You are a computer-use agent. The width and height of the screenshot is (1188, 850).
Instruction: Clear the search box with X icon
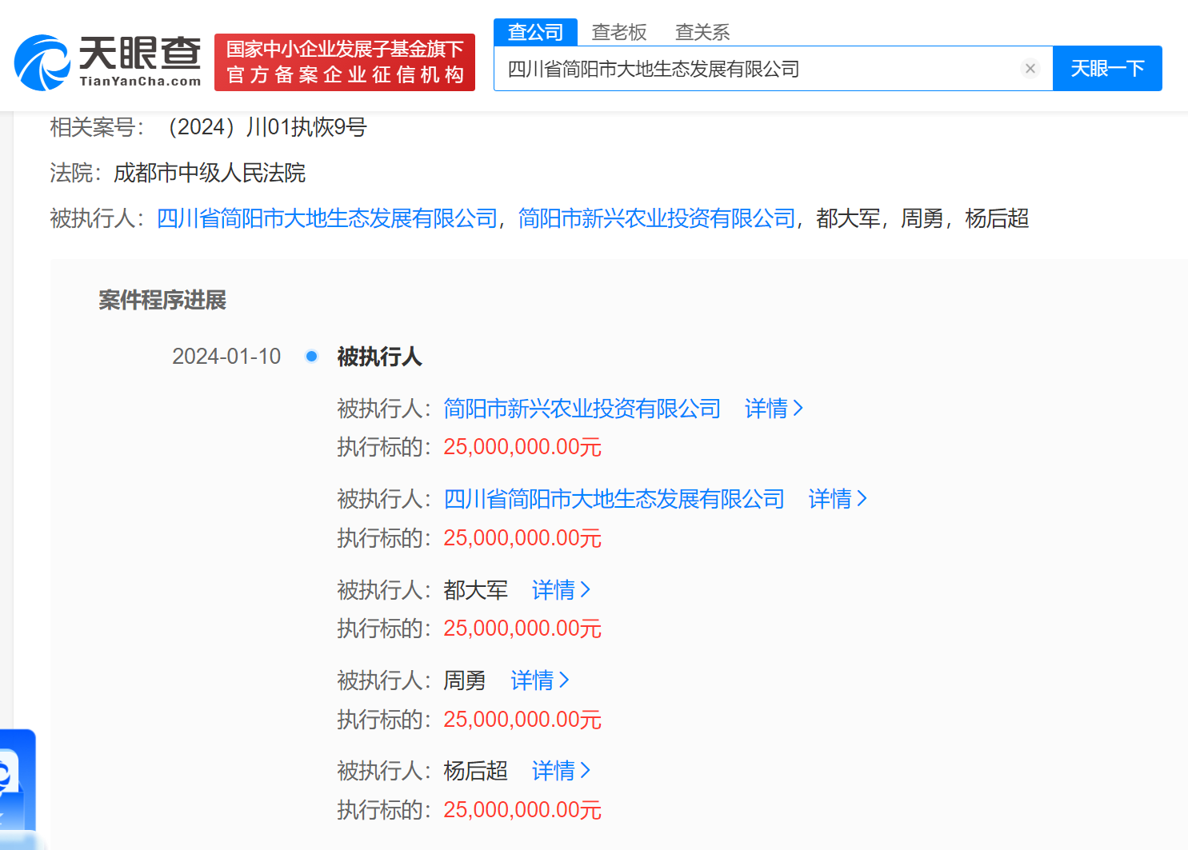click(x=1030, y=69)
